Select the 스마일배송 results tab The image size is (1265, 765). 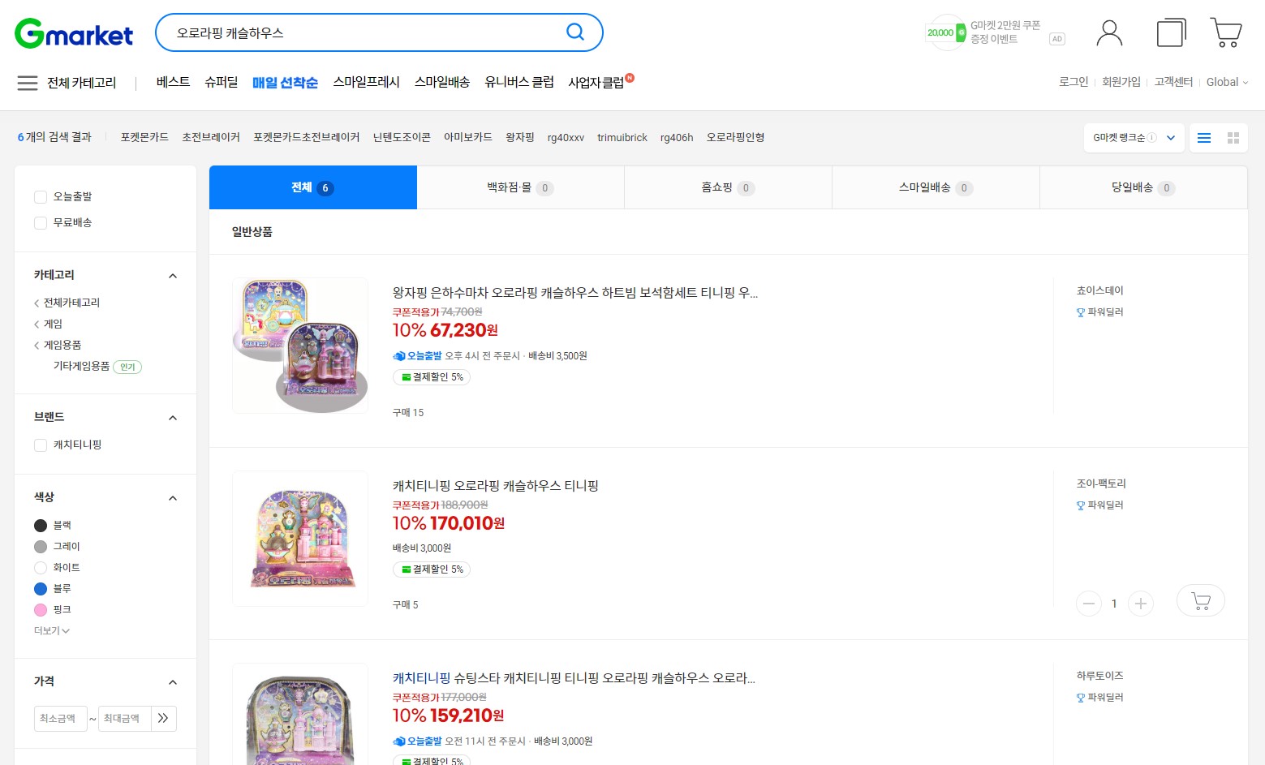[936, 187]
